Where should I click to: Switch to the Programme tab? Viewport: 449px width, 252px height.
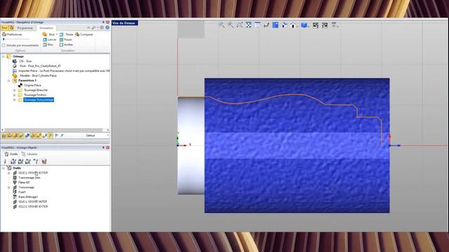(x=25, y=28)
